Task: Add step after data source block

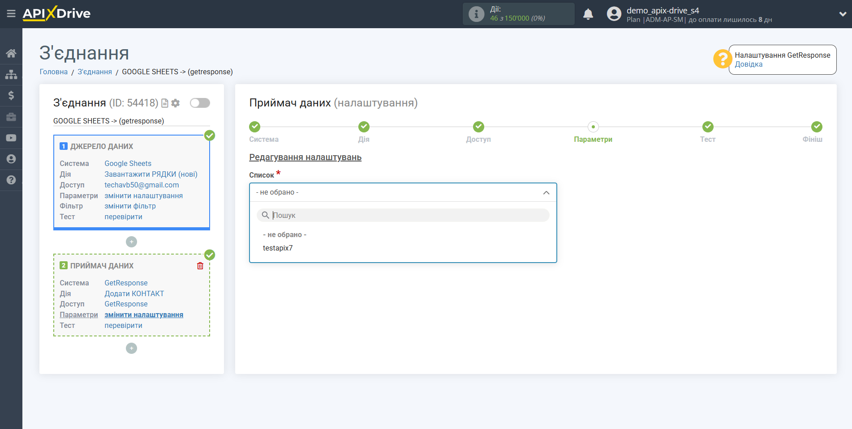Action: click(131, 242)
